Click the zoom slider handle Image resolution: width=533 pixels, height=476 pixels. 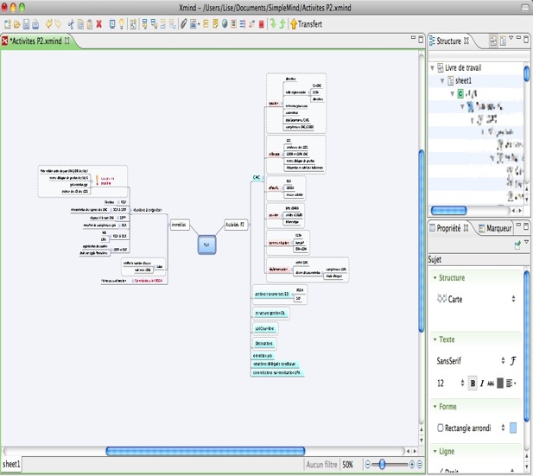point(383,465)
